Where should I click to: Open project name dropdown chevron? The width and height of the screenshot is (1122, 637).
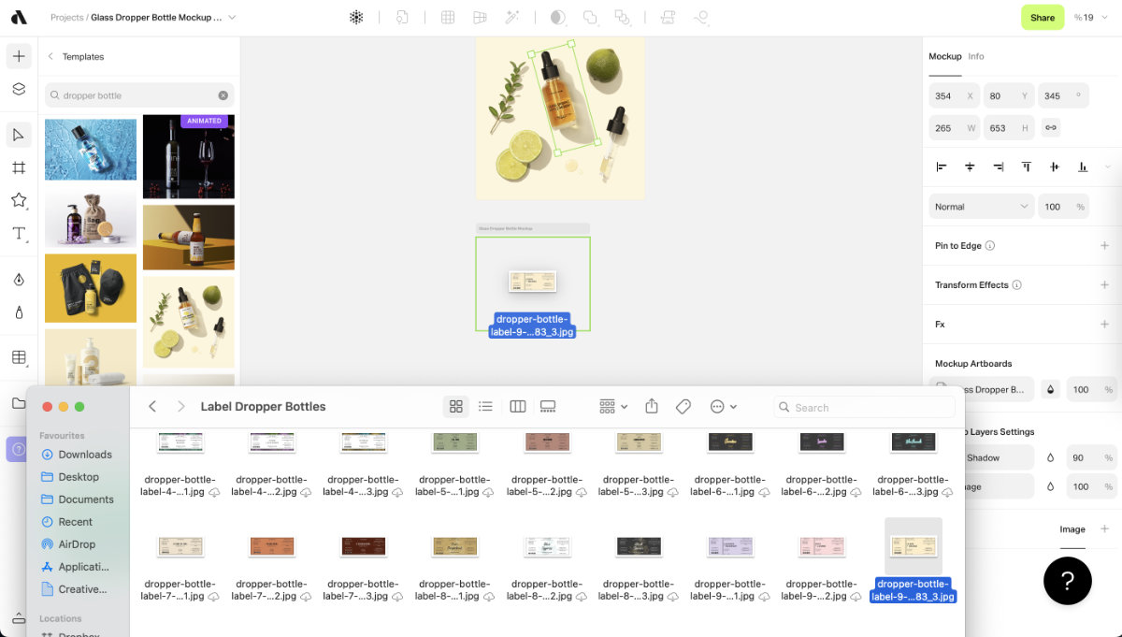[232, 17]
